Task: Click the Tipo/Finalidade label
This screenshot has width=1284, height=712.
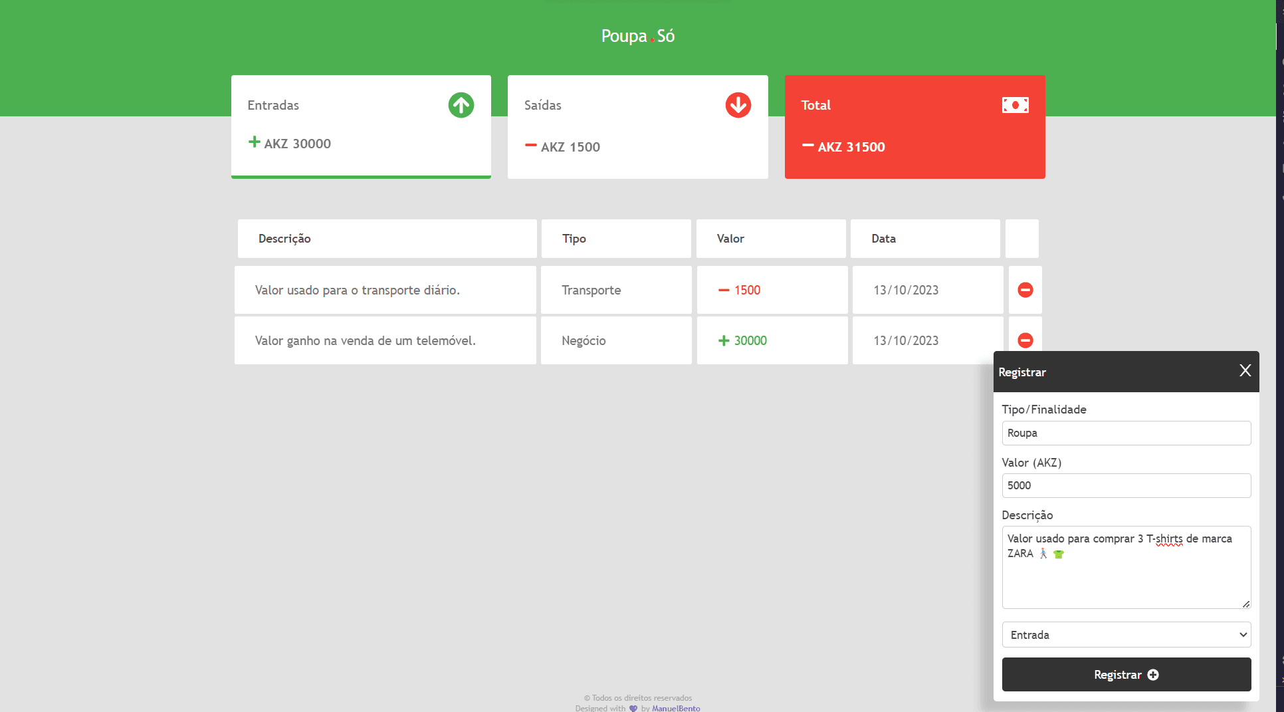Action: [1043, 410]
